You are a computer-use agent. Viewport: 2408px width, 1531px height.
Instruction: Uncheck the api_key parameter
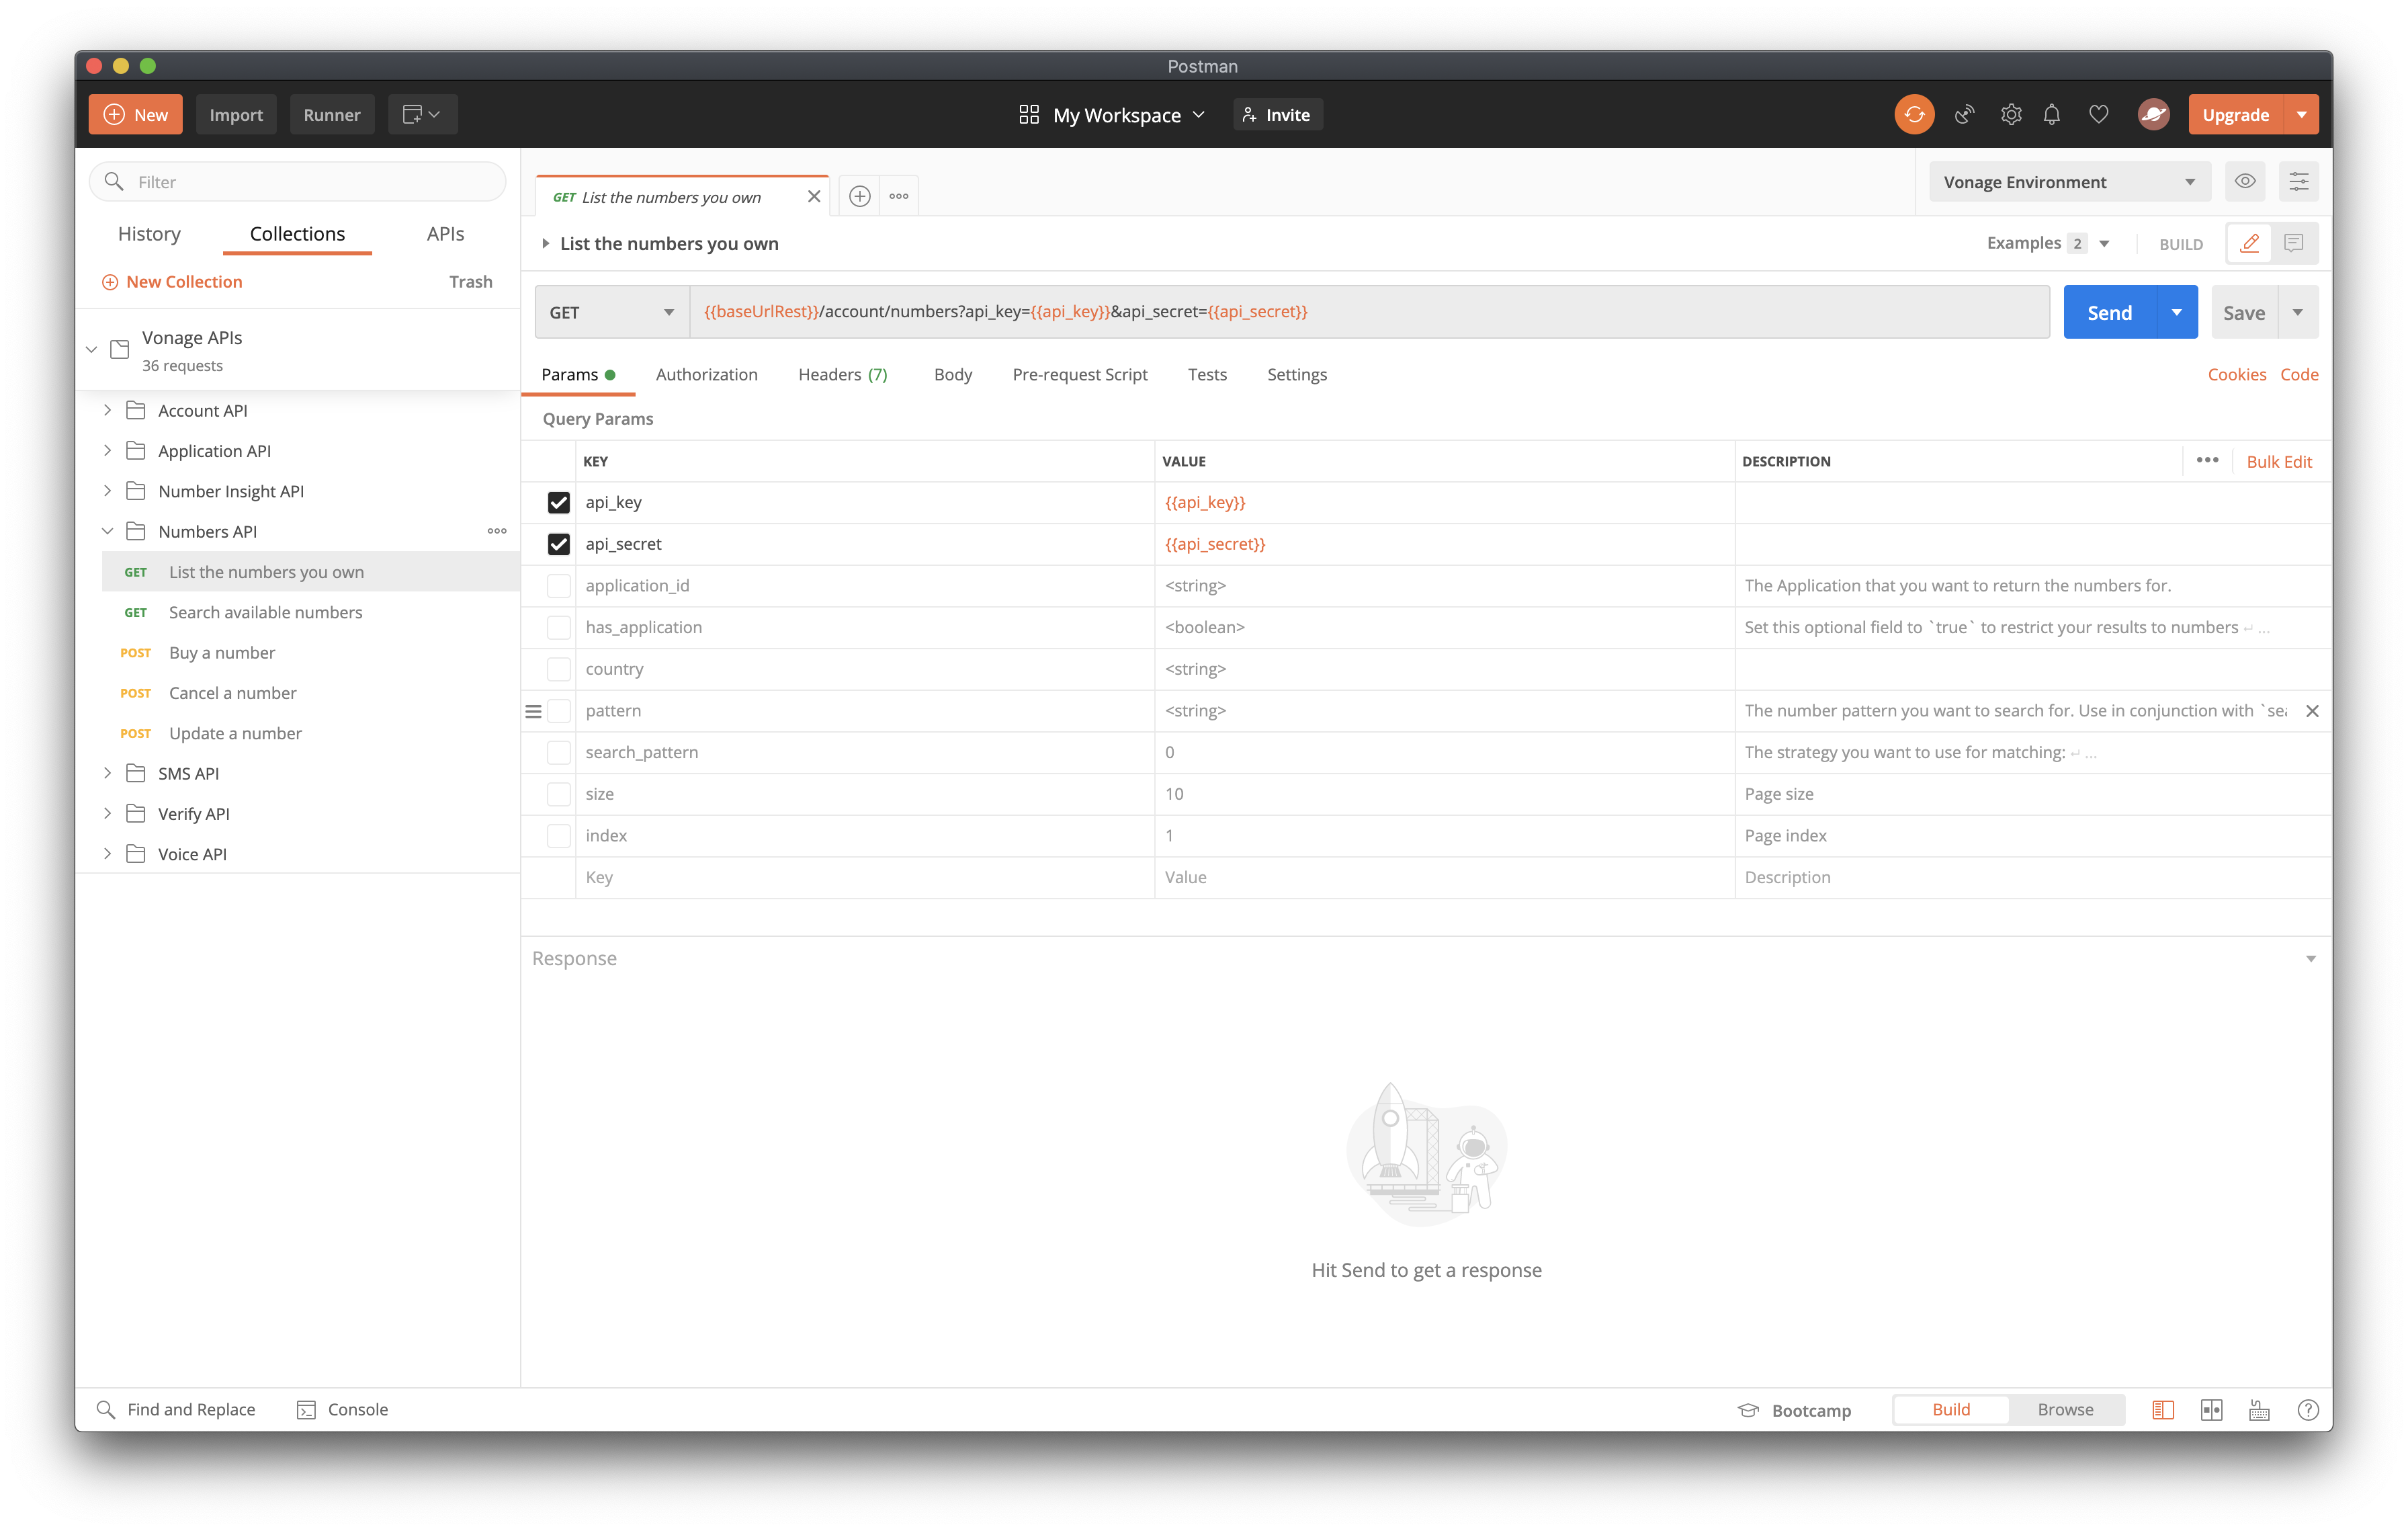tap(559, 502)
